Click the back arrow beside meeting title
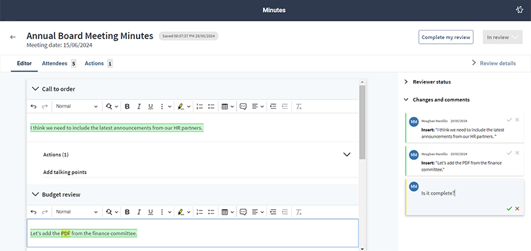Viewport: 531px width, 251px height. pyautogui.click(x=13, y=37)
